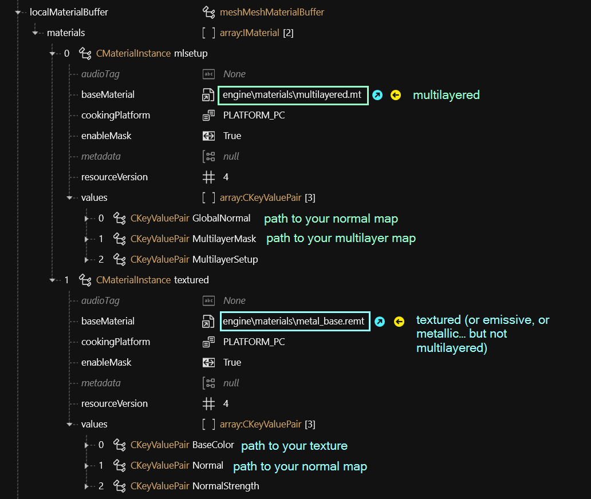Click blue open-link icon beside metal_base.remt path
591x499 pixels.
click(x=380, y=322)
